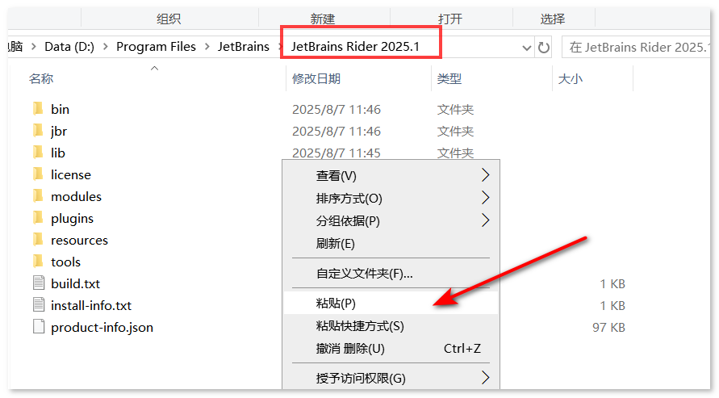Open the bin folder icon

pyautogui.click(x=38, y=109)
